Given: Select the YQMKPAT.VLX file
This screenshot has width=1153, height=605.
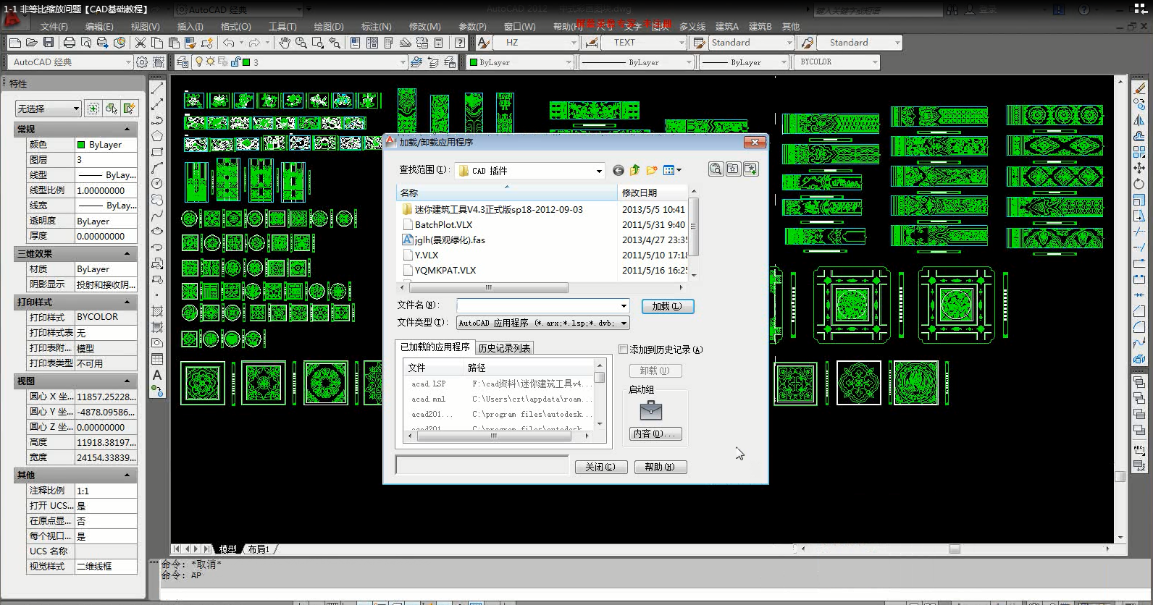Looking at the screenshot, I should (x=445, y=270).
